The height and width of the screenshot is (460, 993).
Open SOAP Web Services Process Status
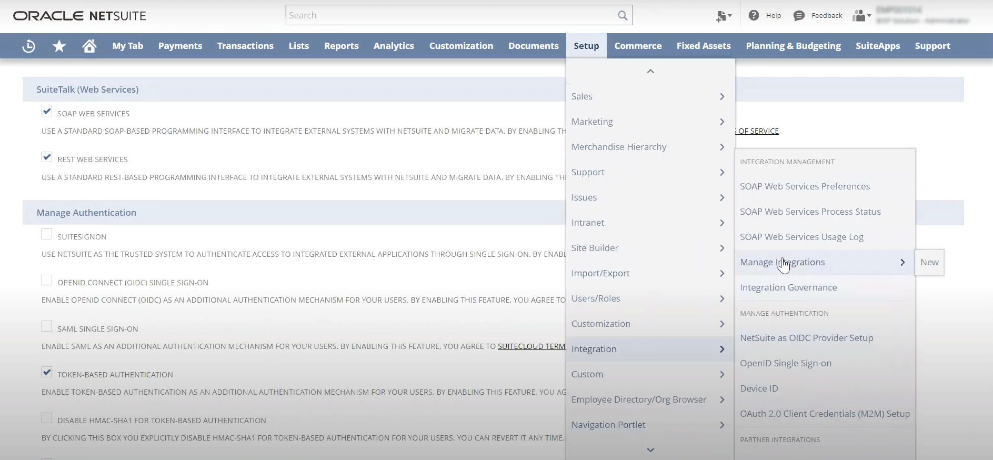click(810, 212)
